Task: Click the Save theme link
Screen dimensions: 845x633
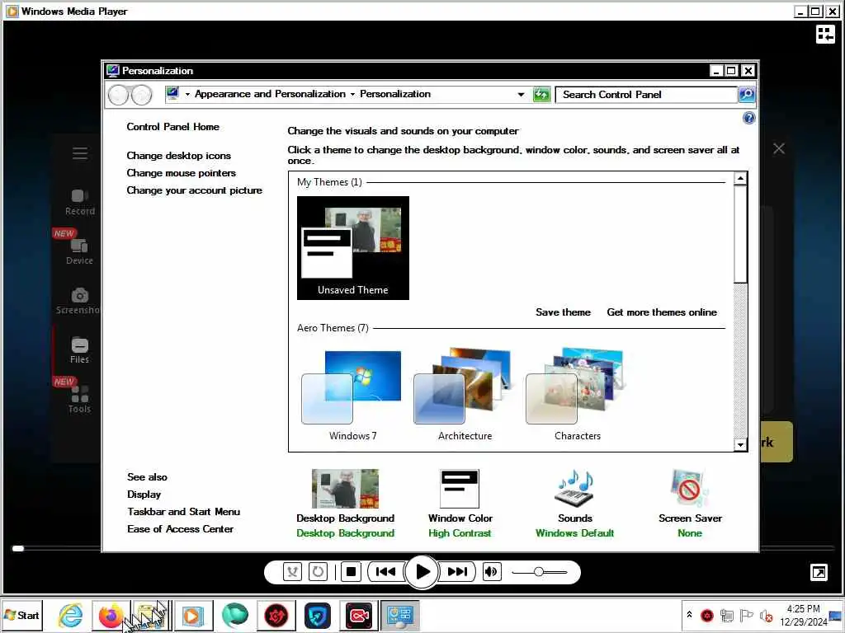Action: (x=563, y=312)
